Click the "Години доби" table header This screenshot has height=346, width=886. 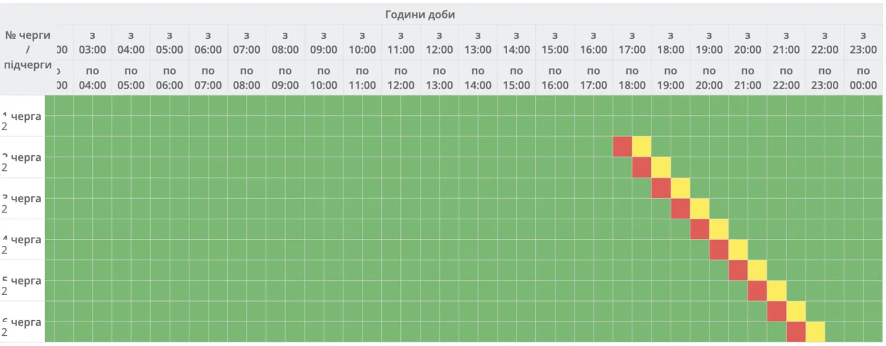(x=419, y=14)
